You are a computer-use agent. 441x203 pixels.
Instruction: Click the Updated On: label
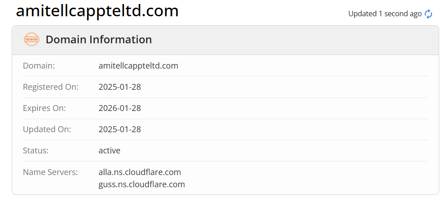pyautogui.click(x=47, y=129)
